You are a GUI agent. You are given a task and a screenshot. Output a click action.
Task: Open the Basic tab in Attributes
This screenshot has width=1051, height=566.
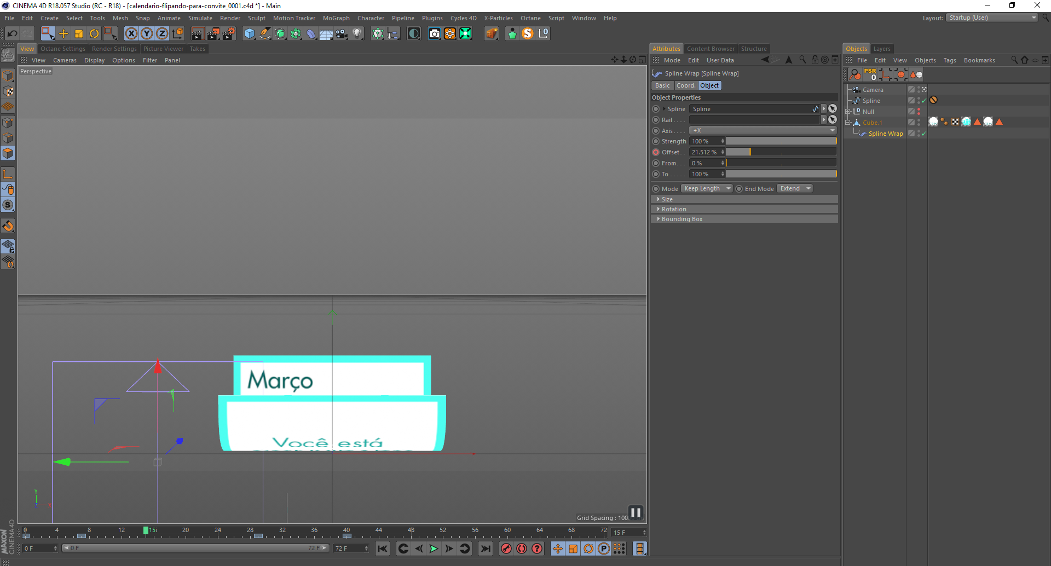click(662, 85)
